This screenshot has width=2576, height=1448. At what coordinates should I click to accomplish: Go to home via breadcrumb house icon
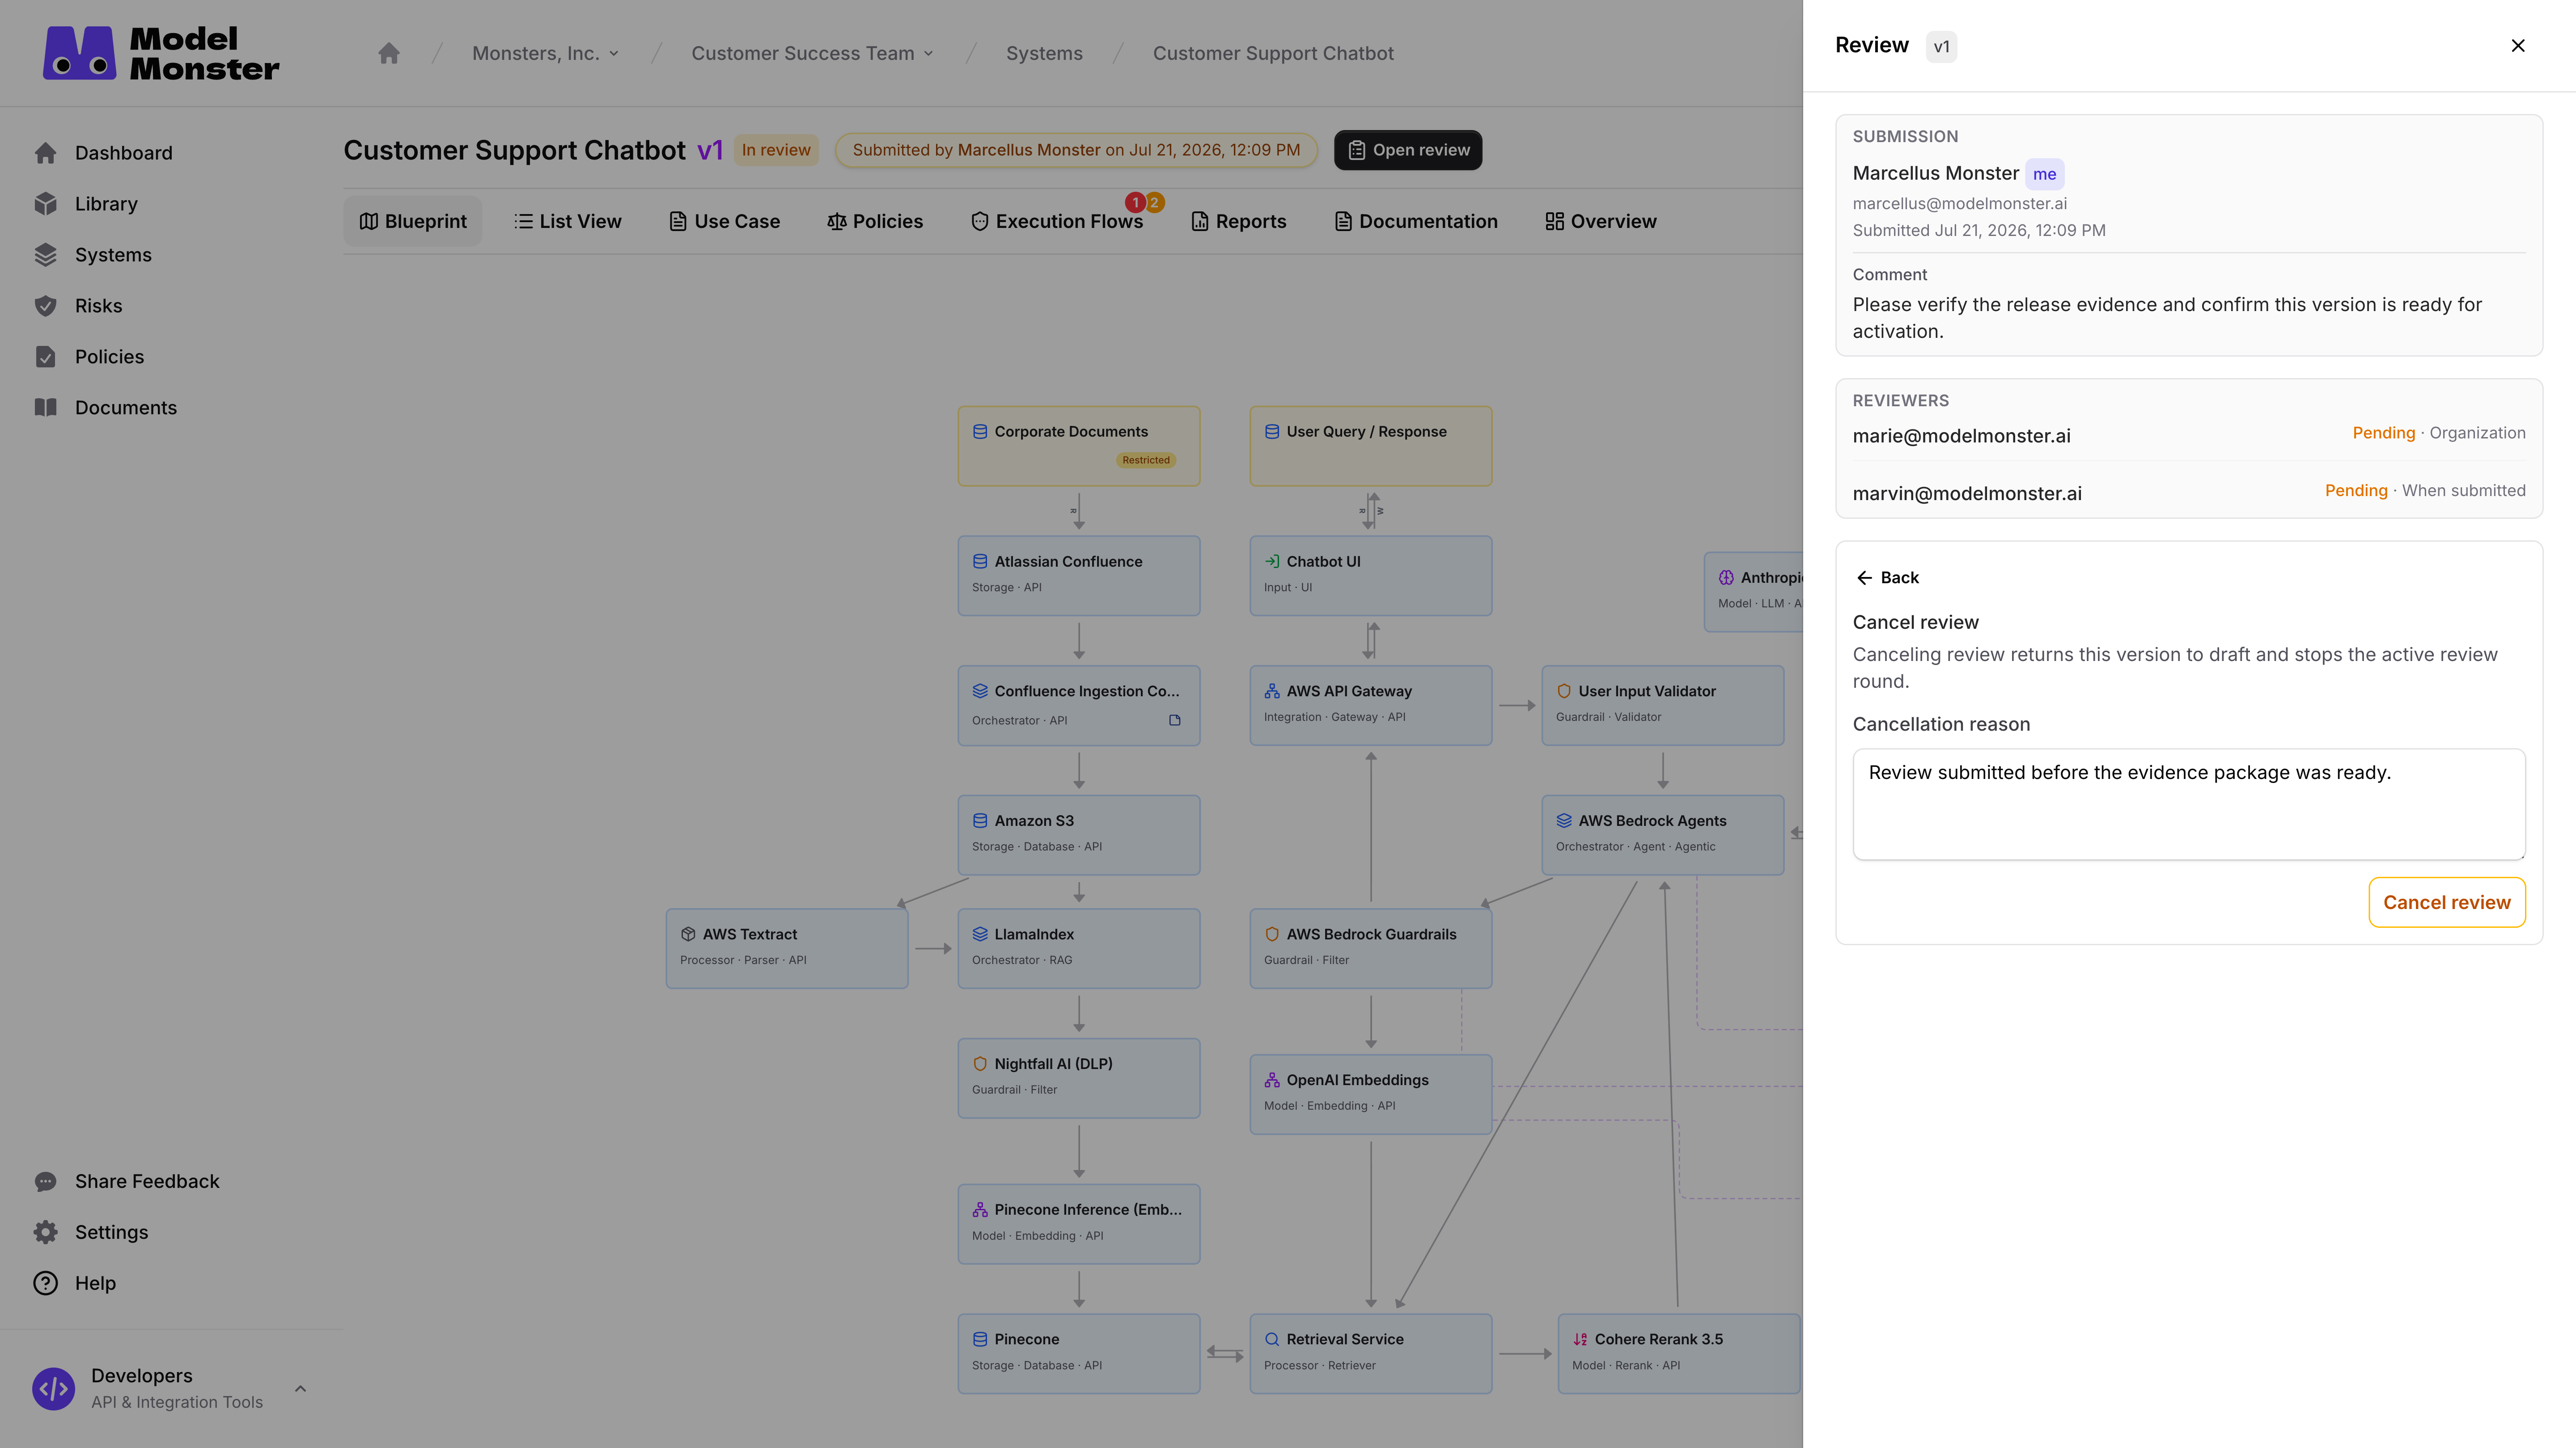[389, 53]
